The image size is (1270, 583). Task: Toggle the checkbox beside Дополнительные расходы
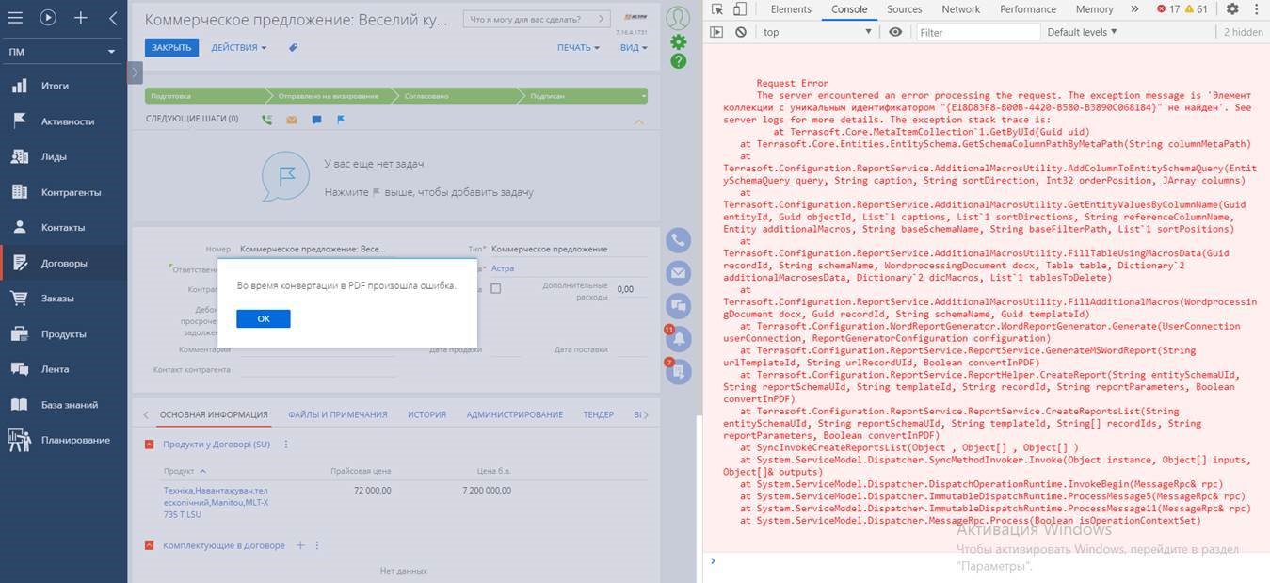coord(496,289)
